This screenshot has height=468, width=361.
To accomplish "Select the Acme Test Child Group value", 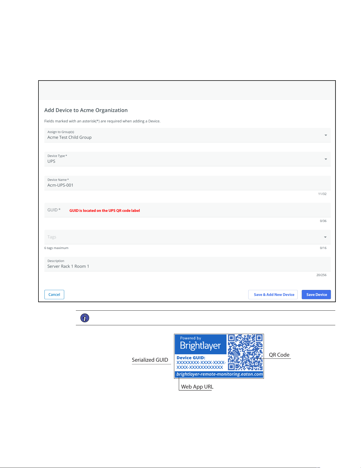I will (69, 137).
